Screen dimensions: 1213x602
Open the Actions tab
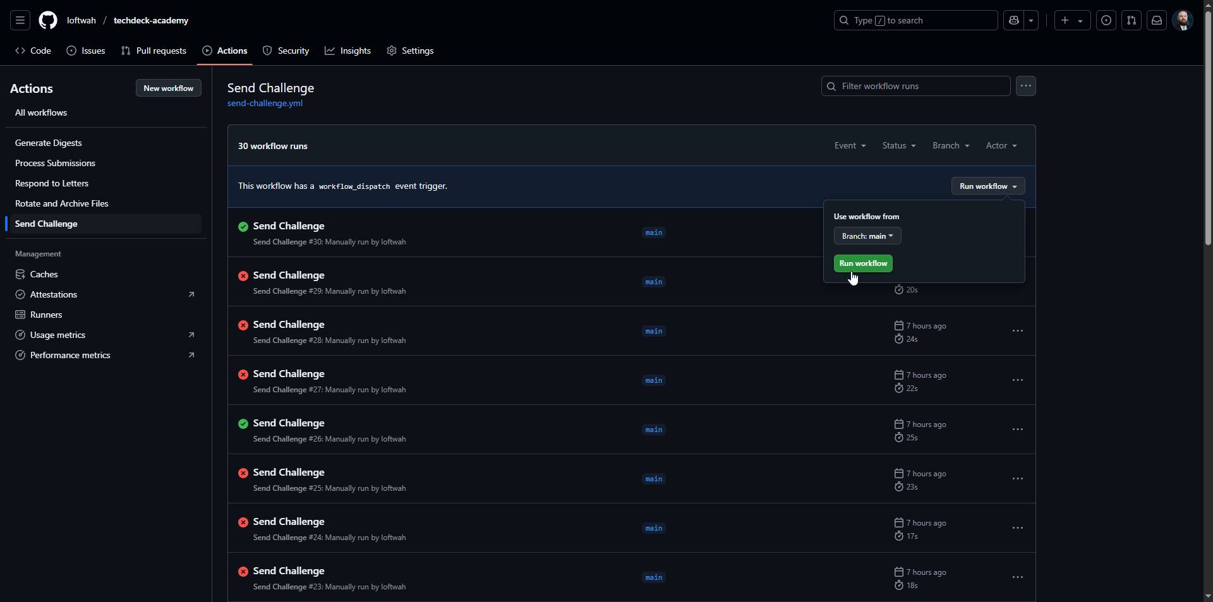[x=225, y=51]
